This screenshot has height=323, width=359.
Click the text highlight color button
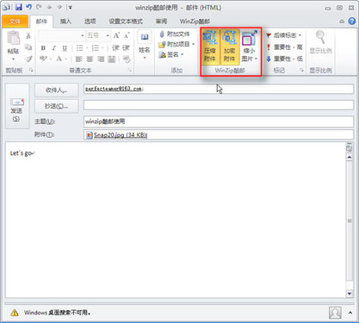pos(43,59)
